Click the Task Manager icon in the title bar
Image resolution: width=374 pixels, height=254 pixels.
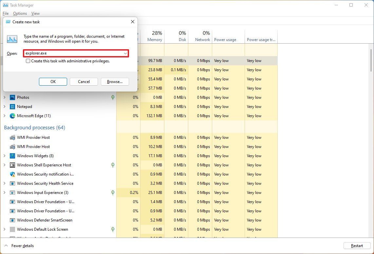(5, 5)
